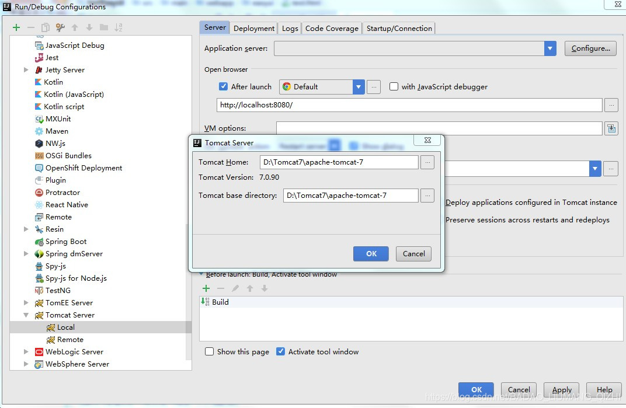Move configuration up arrow in left toolbar

coord(75,27)
